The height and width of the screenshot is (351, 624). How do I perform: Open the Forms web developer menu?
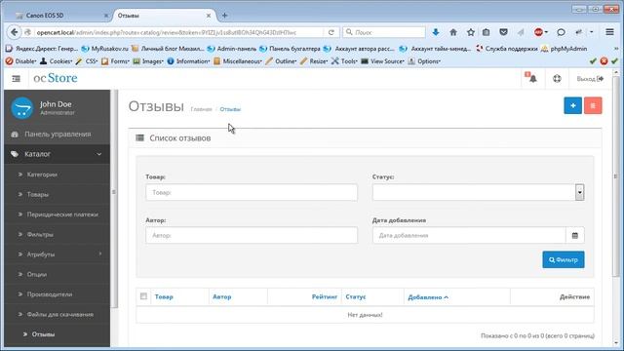115,61
